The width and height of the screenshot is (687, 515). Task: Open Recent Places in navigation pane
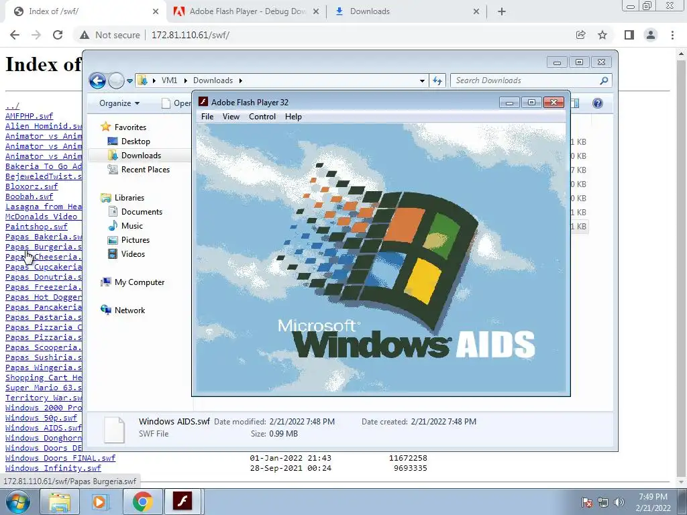coord(145,170)
